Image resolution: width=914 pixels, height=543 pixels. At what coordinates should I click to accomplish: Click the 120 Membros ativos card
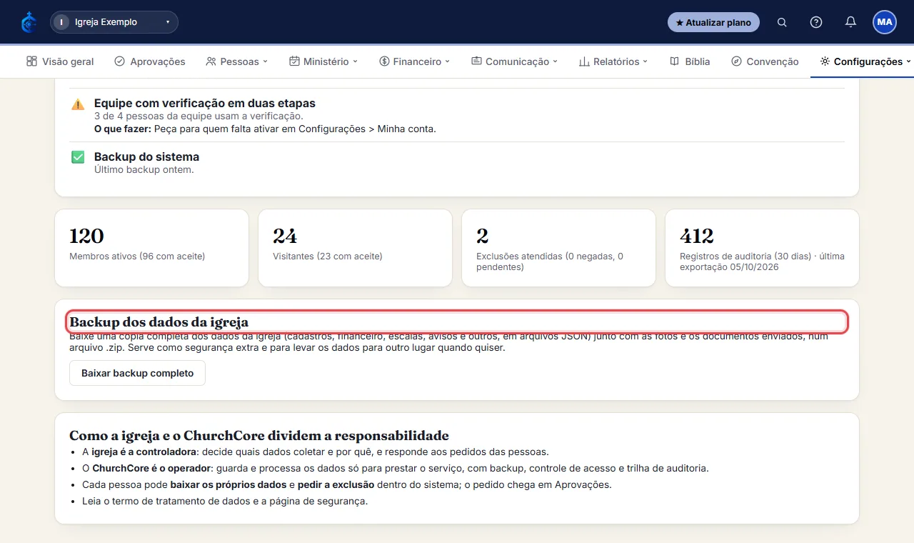point(151,247)
